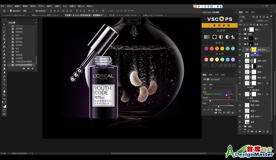Open the 滤镜 menu

pos(57,6)
